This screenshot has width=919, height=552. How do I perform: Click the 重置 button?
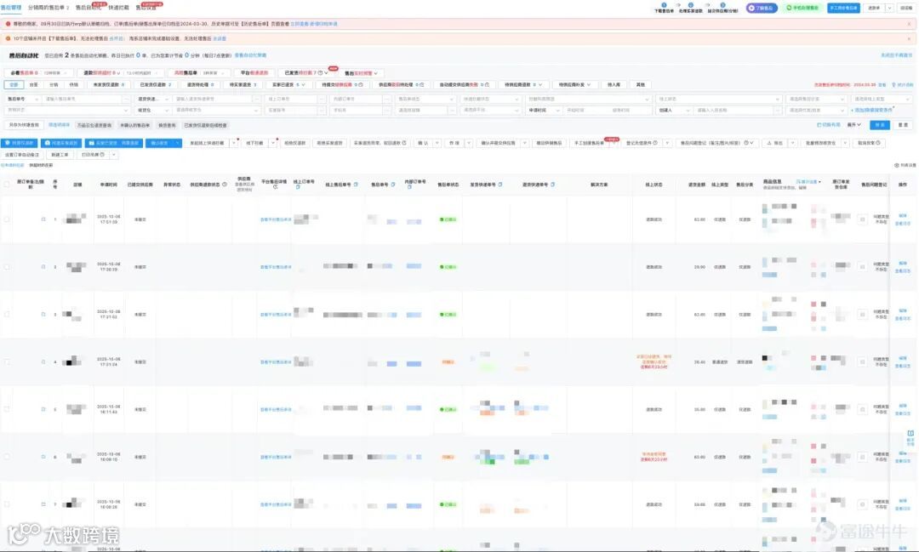point(903,125)
